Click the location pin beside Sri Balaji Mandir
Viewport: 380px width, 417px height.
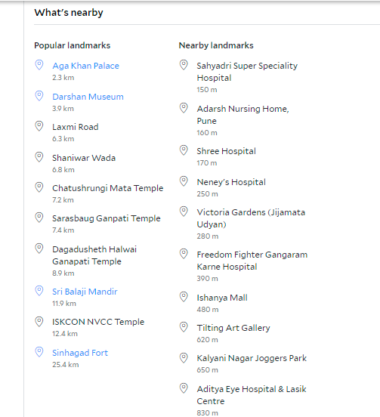tap(39, 291)
